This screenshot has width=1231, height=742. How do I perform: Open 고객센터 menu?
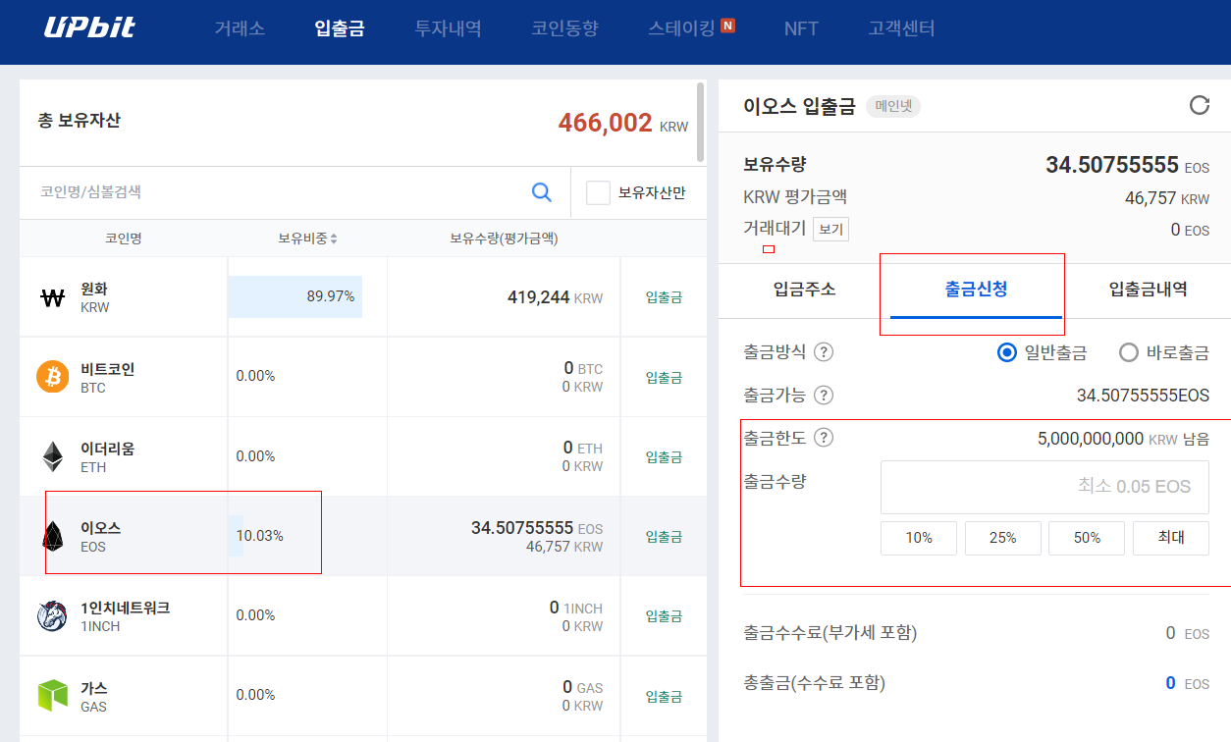coord(901,28)
